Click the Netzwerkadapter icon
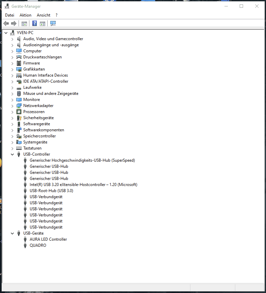Screen dimensions: 266x293 pos(19,106)
